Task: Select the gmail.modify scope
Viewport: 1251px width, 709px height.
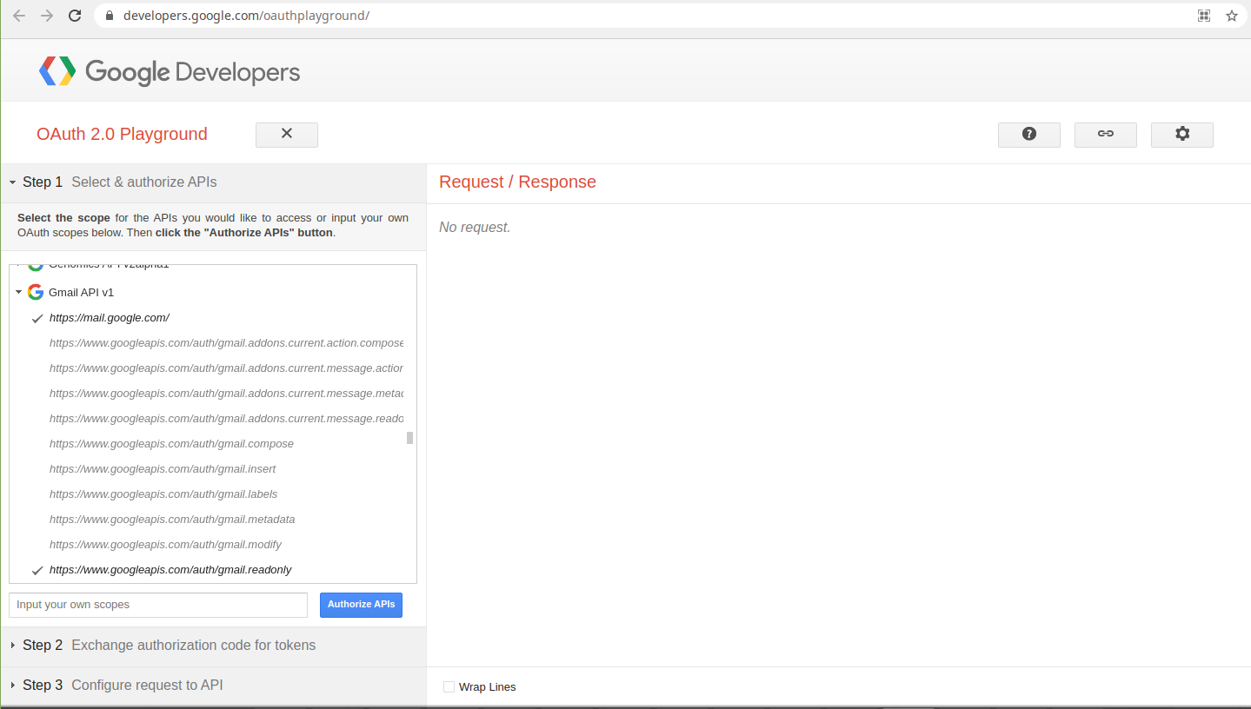Action: pyautogui.click(x=165, y=545)
